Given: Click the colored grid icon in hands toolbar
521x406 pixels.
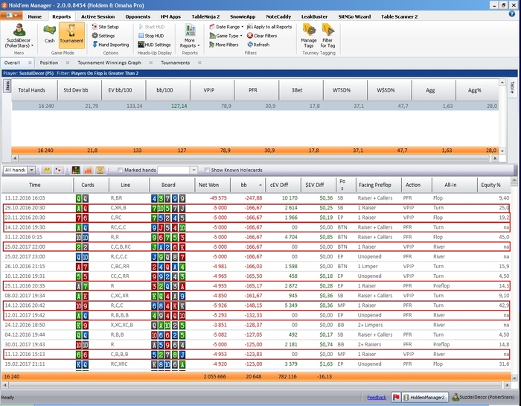Looking at the screenshot, I should point(76,171).
